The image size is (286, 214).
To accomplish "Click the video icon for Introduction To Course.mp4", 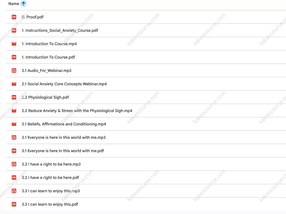I will [x=14, y=44].
